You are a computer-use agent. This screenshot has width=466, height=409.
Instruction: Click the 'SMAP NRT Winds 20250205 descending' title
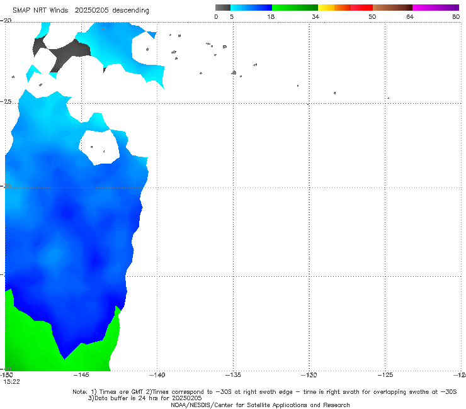tap(81, 10)
